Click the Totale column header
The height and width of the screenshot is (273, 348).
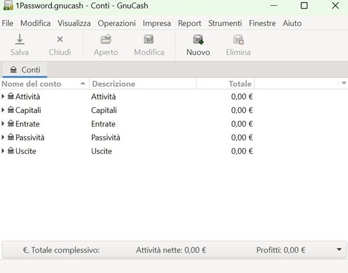pos(225,84)
